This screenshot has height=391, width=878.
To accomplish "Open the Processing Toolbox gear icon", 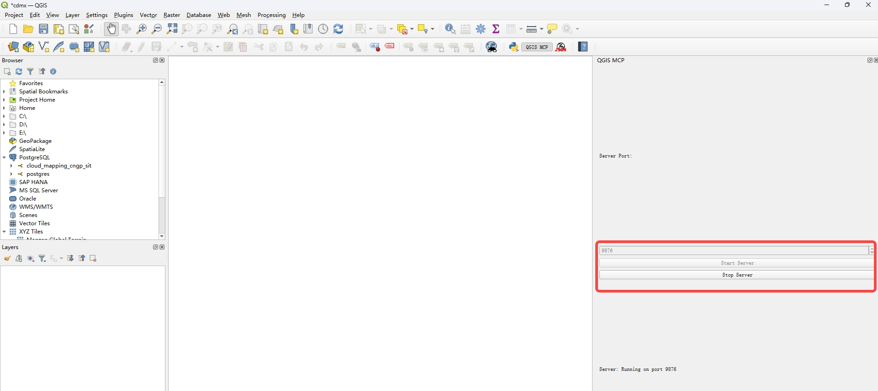I will coord(481,29).
